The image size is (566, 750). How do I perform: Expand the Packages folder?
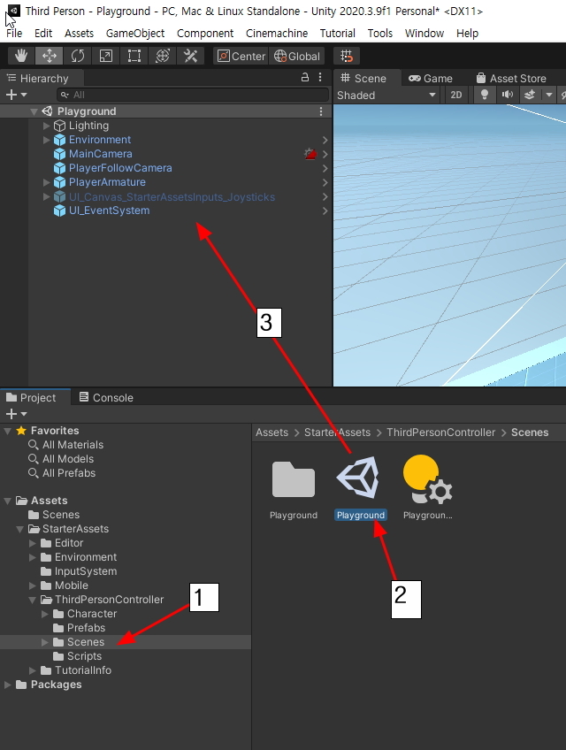point(8,685)
